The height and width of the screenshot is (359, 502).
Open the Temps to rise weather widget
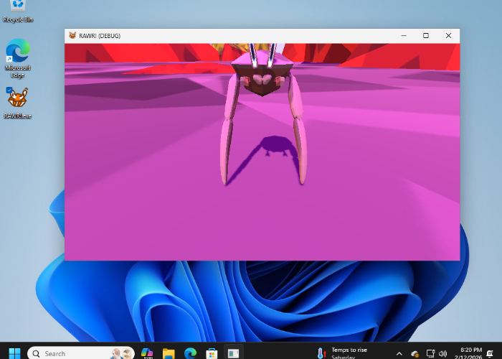(343, 353)
